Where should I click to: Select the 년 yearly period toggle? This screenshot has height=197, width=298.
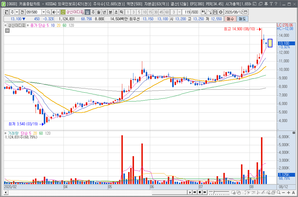104,12
